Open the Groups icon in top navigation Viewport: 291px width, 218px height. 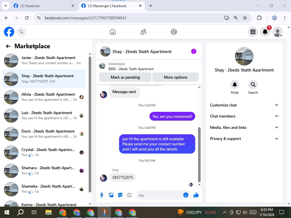[x=174, y=32]
